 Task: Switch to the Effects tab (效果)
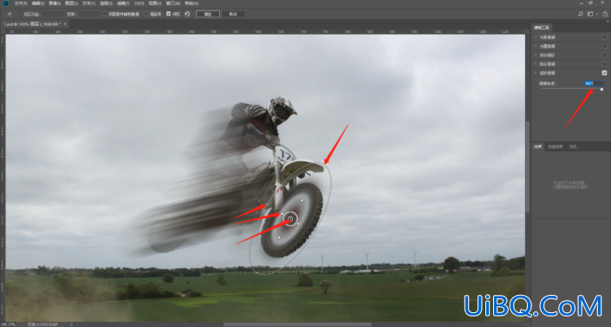537,147
